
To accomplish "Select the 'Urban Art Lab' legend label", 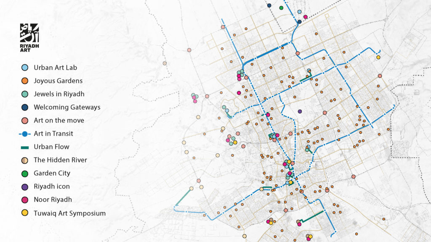I will (55, 68).
